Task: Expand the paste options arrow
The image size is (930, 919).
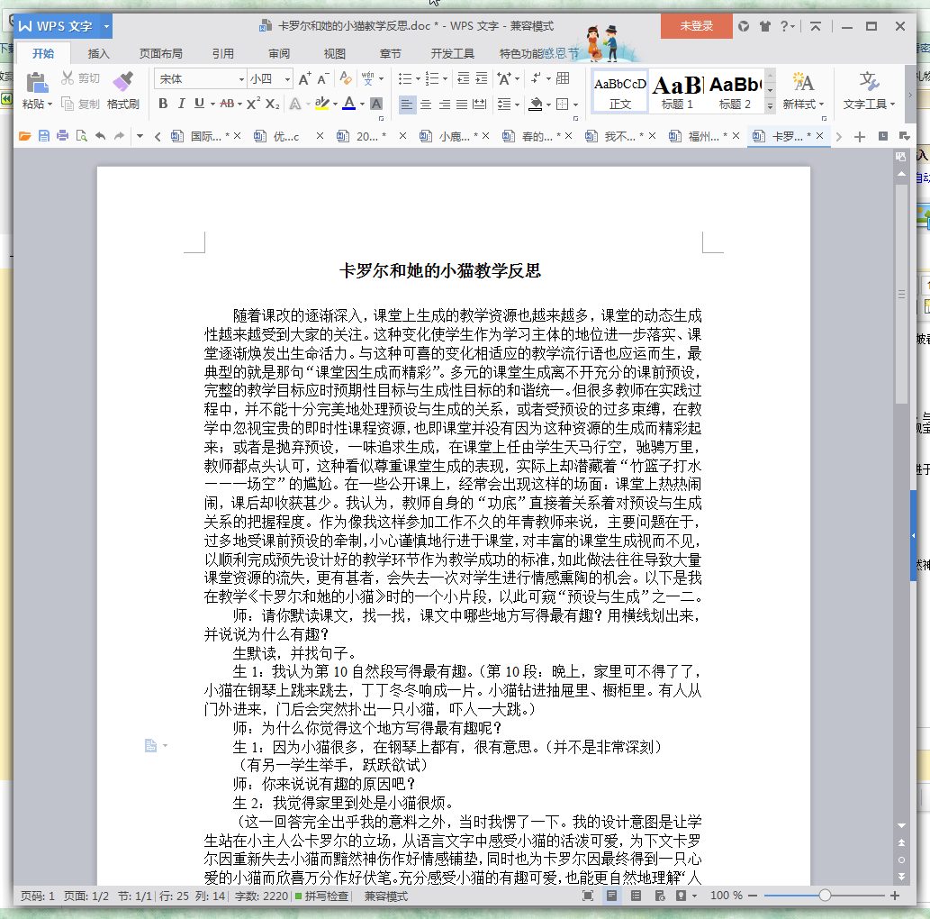Action: click(50, 105)
